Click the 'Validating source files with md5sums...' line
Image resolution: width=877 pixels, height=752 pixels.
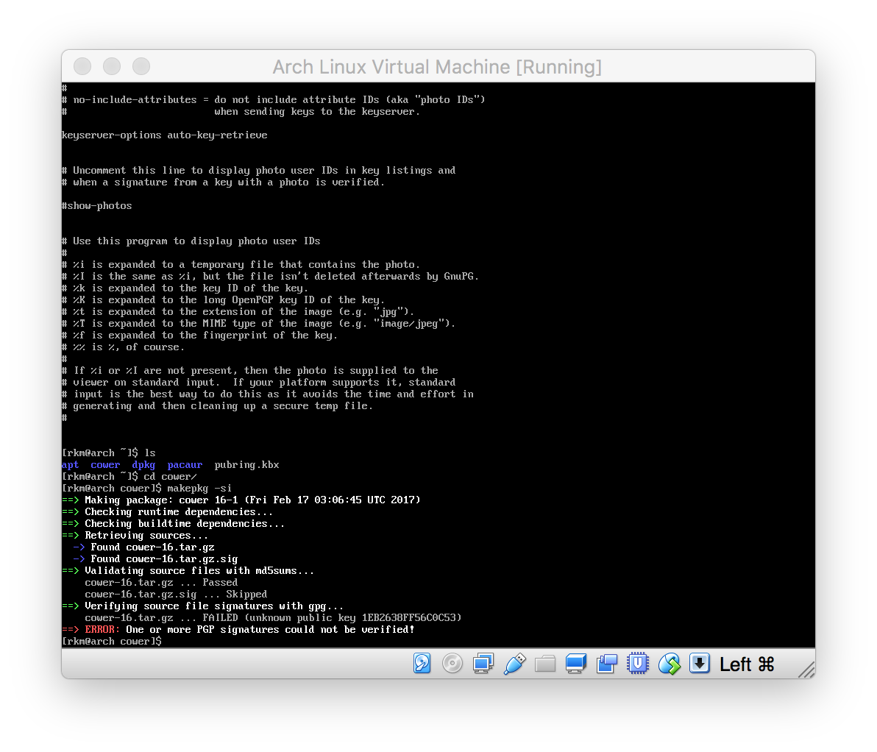point(188,571)
